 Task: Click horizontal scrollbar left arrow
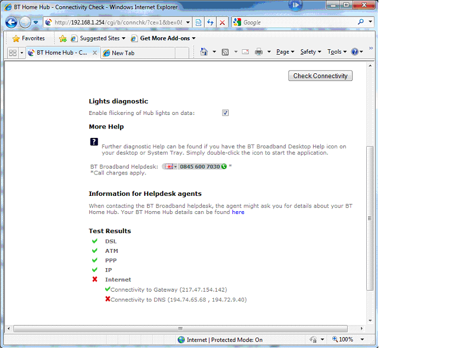[x=9, y=328]
